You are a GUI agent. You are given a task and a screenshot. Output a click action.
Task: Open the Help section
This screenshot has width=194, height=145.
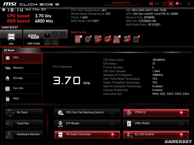point(22,99)
